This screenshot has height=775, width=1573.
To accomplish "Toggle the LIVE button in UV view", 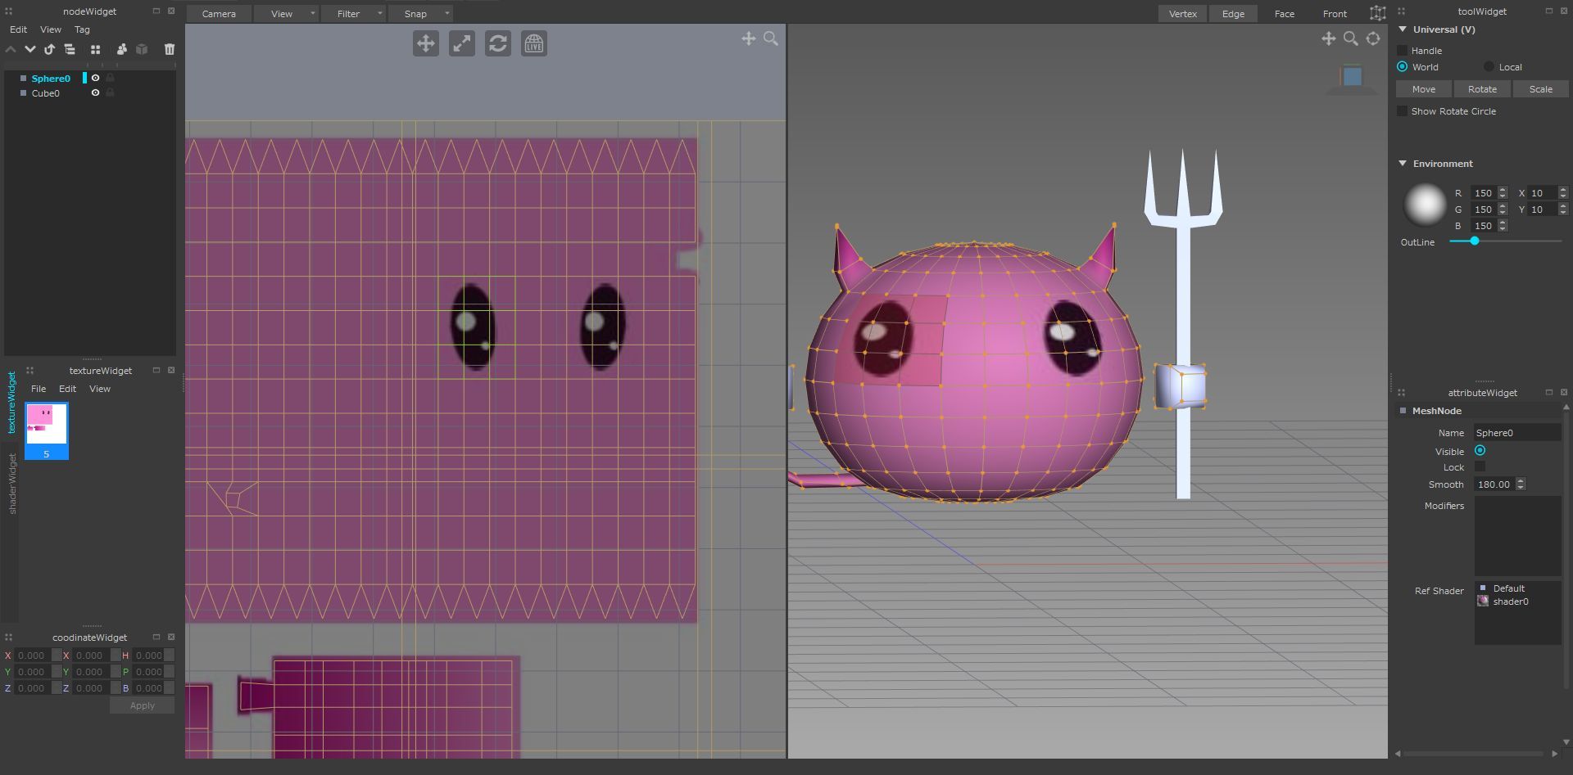I will 534,43.
